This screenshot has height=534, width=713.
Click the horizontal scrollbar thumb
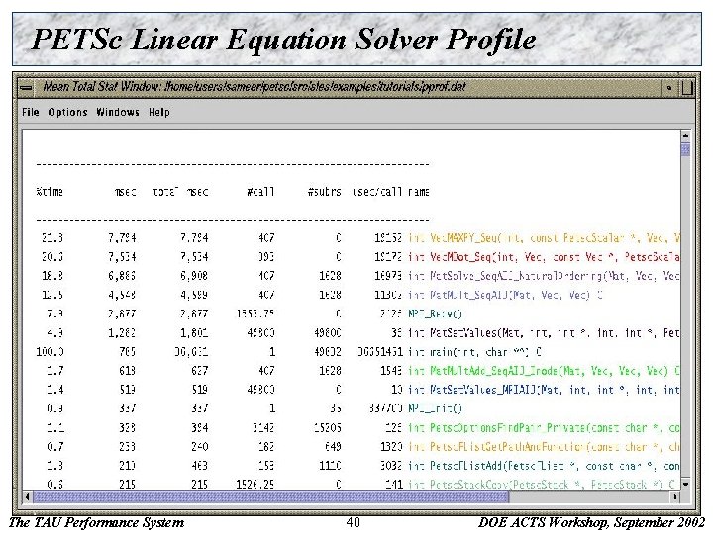coord(271,497)
